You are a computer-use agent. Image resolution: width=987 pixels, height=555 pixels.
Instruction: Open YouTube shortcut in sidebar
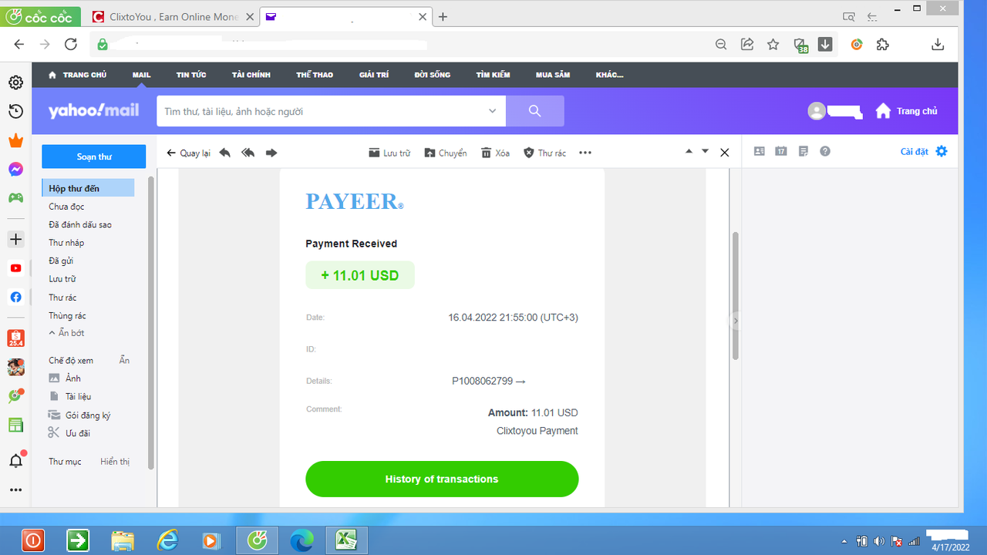click(15, 268)
